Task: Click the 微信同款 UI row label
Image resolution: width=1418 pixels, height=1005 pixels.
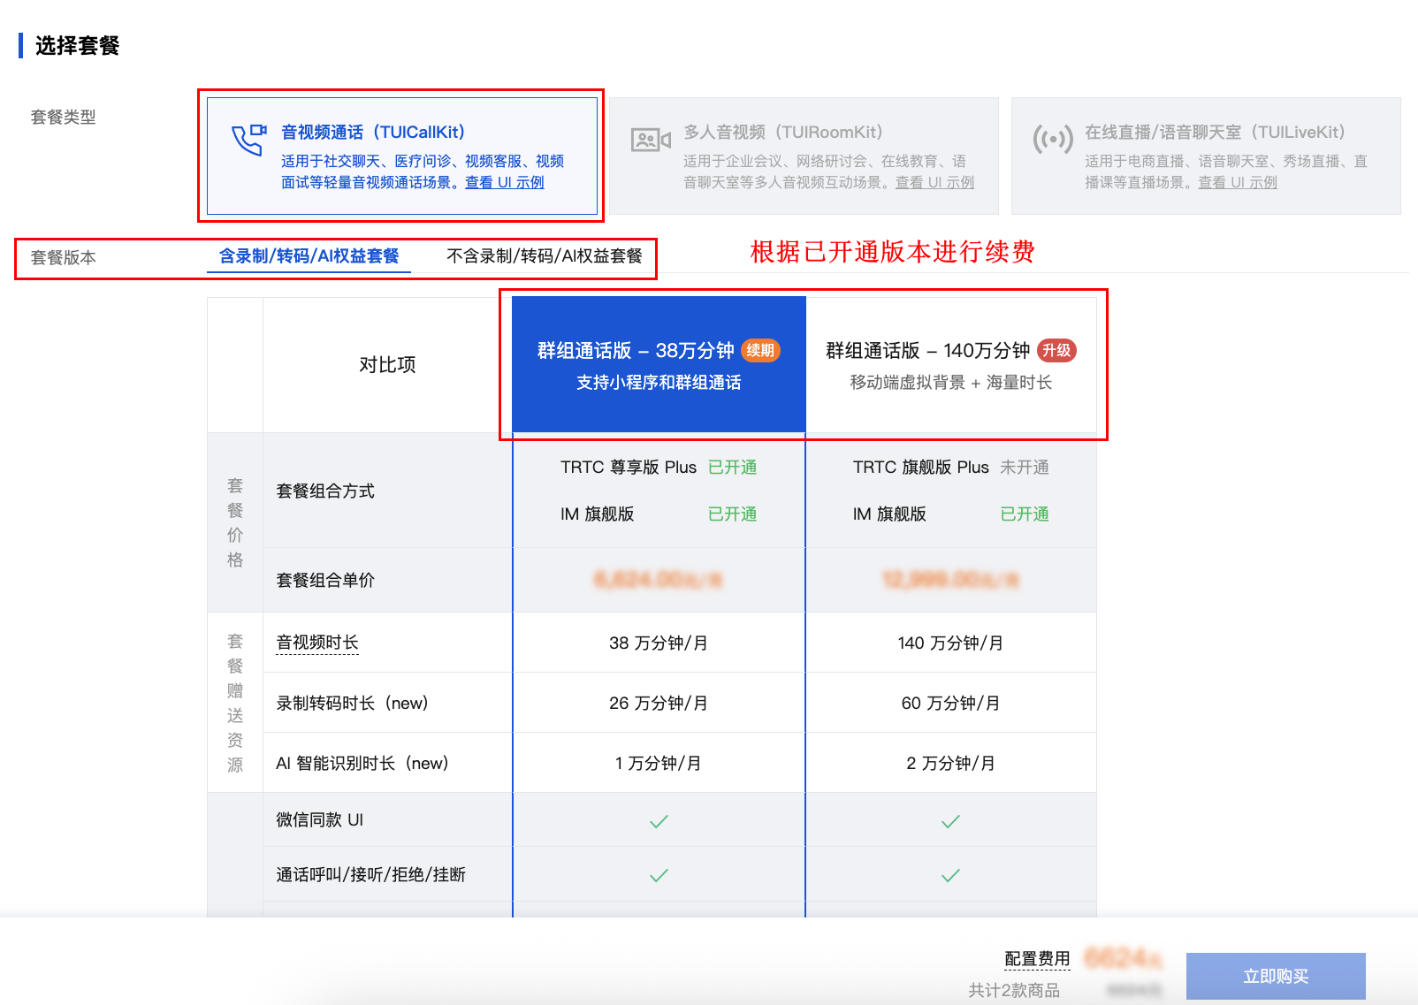Action: pyautogui.click(x=320, y=819)
